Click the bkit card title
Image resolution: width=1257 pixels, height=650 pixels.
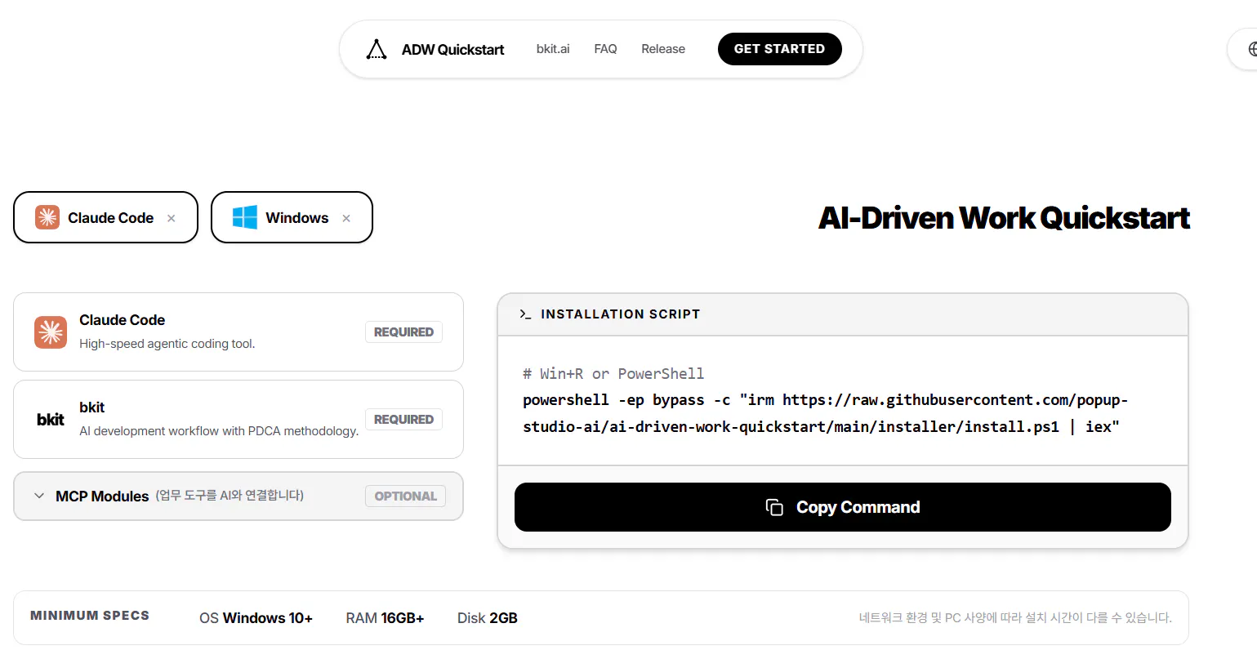(x=92, y=407)
